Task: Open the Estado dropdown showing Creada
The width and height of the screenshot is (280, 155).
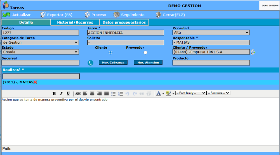Action: click(40, 52)
